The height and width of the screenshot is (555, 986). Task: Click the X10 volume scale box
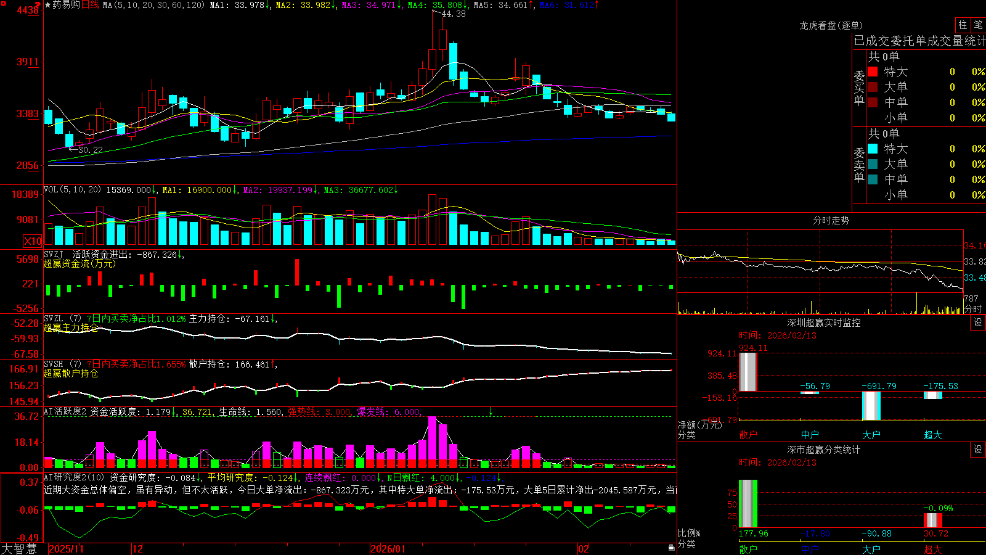[33, 241]
